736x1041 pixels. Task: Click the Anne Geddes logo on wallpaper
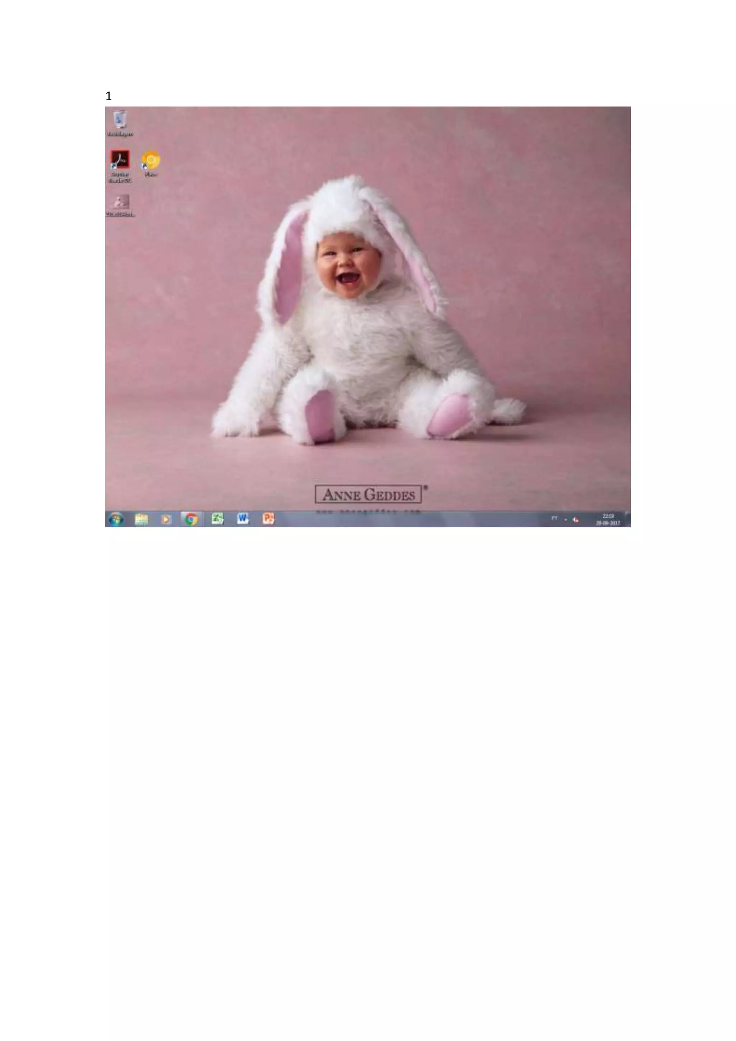point(368,494)
